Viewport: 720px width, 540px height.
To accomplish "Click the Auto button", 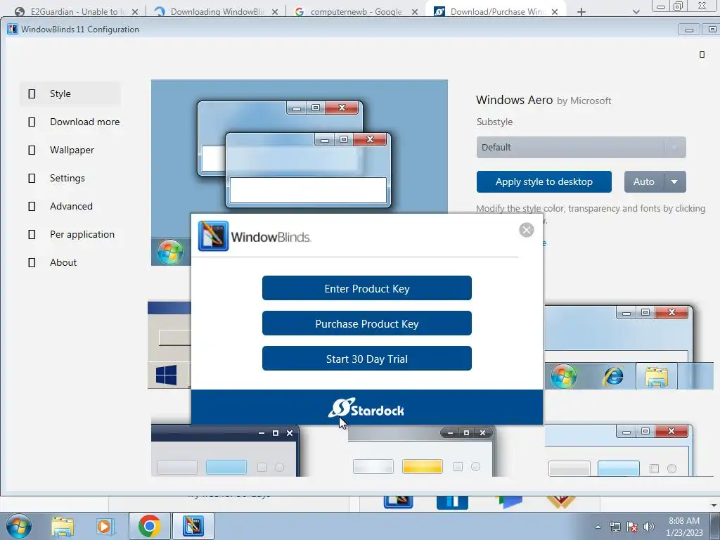I will (644, 182).
